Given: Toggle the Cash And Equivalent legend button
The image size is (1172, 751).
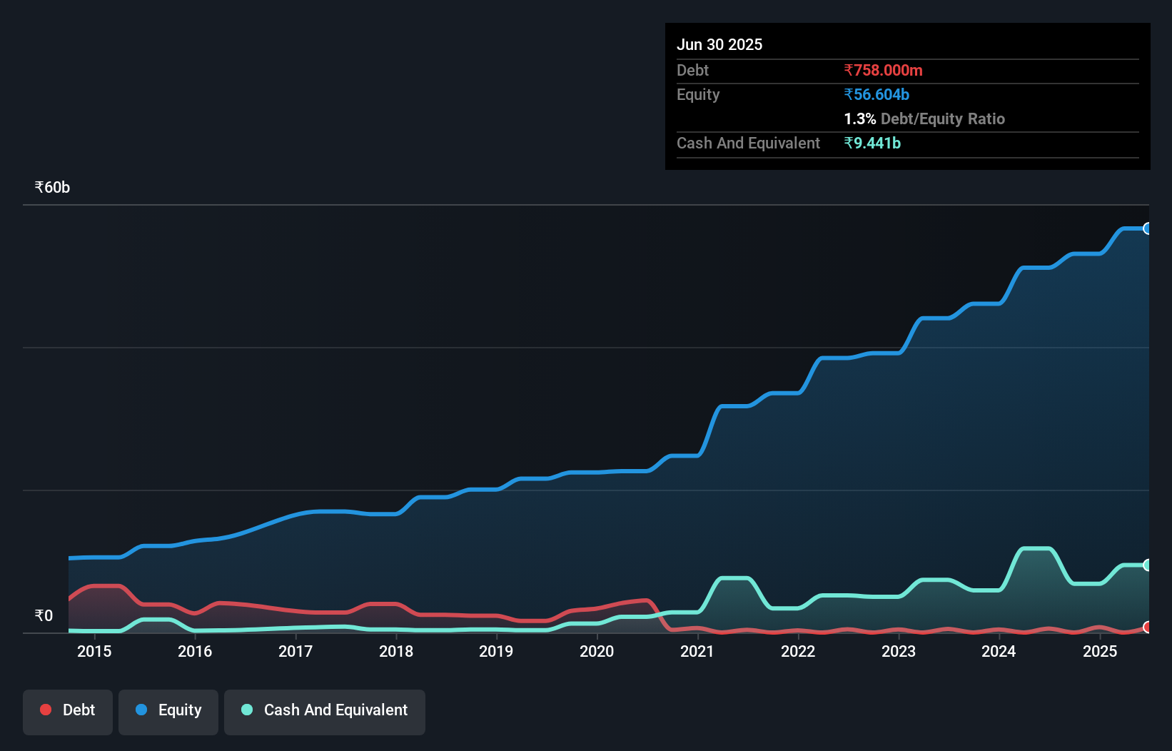Looking at the screenshot, I should pos(325,711).
